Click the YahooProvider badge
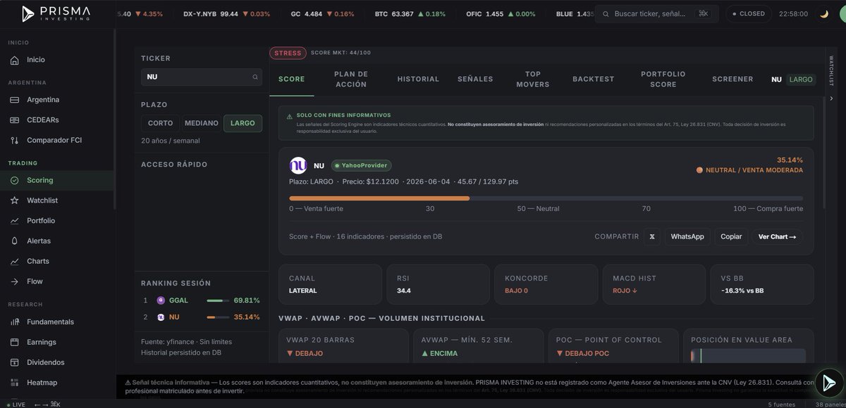Image resolution: width=846 pixels, height=408 pixels. point(361,165)
